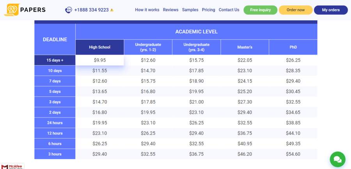Select the PhD column header
The image size is (351, 169).
tap(293, 47)
